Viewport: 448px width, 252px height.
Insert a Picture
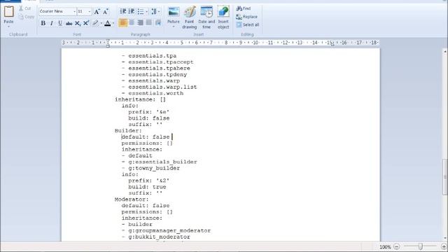[174, 15]
